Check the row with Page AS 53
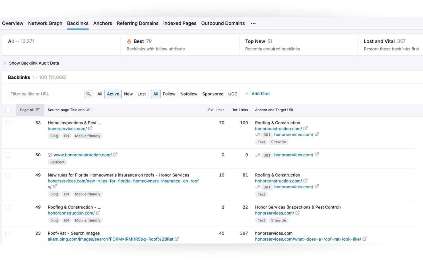Screen dimensions: 423x263 click(8, 123)
